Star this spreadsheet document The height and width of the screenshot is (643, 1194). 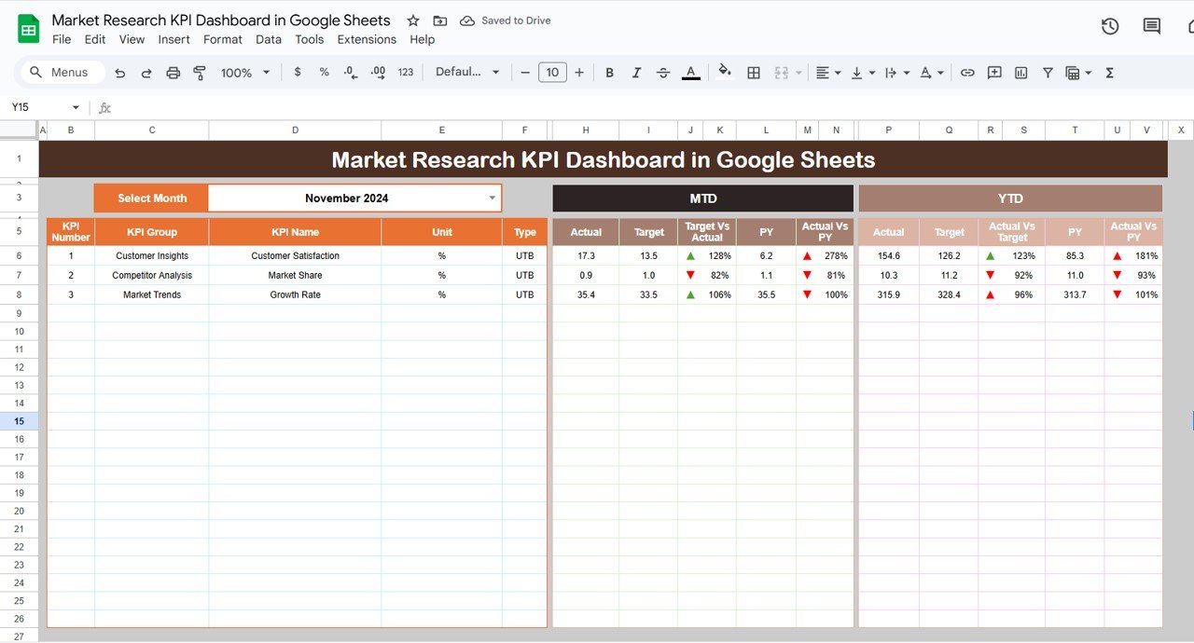(x=413, y=21)
